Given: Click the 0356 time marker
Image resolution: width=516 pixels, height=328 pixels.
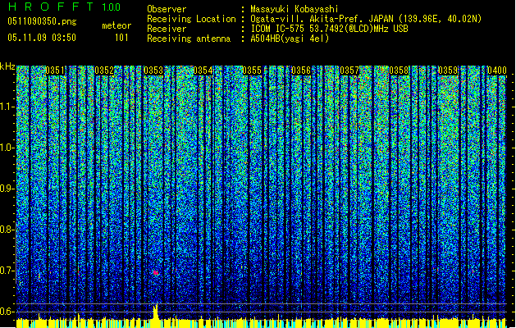Looking at the screenshot, I should 301,71.
